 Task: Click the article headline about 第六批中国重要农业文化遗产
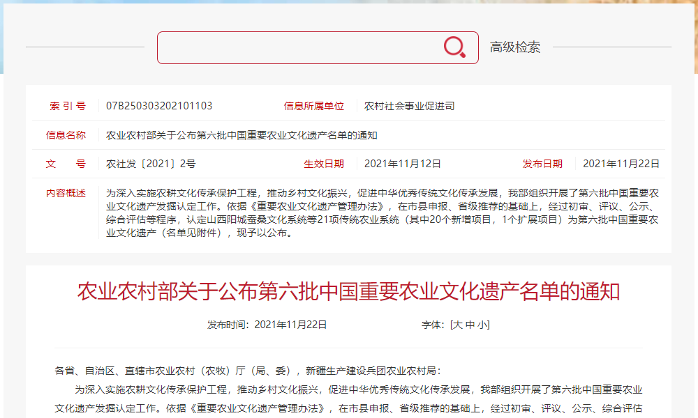coord(348,292)
